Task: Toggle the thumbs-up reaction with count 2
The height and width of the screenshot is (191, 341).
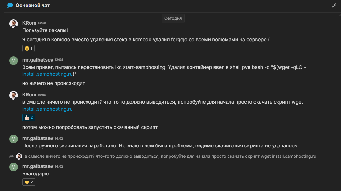Action: point(29,117)
